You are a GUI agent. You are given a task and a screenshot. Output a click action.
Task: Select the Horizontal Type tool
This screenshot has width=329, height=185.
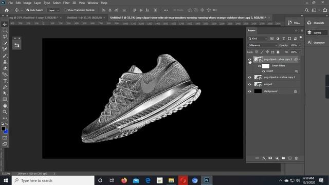5,81
